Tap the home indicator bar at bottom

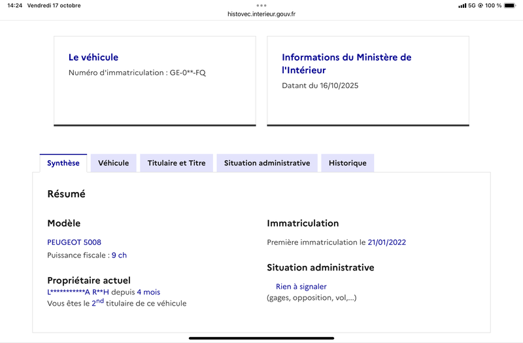click(261, 338)
